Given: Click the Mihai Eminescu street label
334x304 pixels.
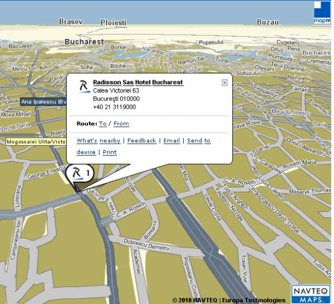Looking at the screenshot, I should coord(291,112).
